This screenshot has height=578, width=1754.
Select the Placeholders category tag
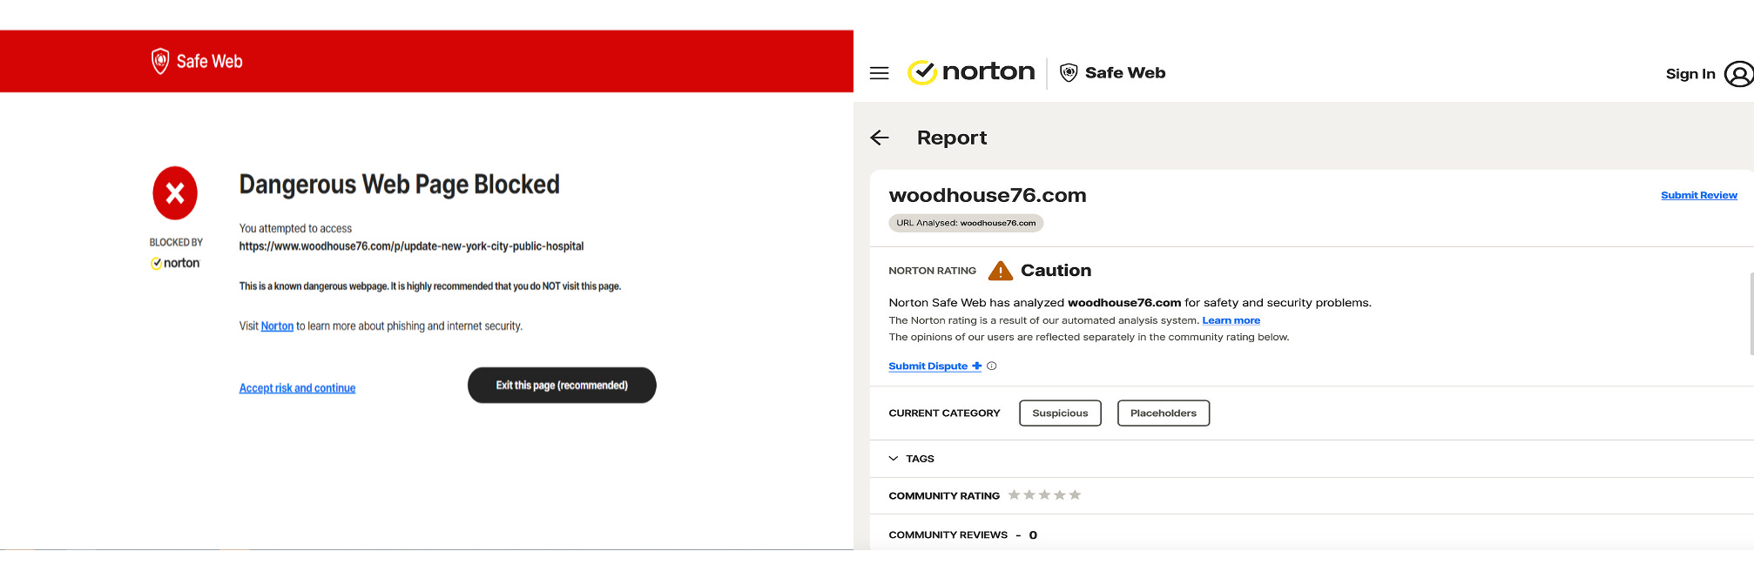(x=1163, y=413)
